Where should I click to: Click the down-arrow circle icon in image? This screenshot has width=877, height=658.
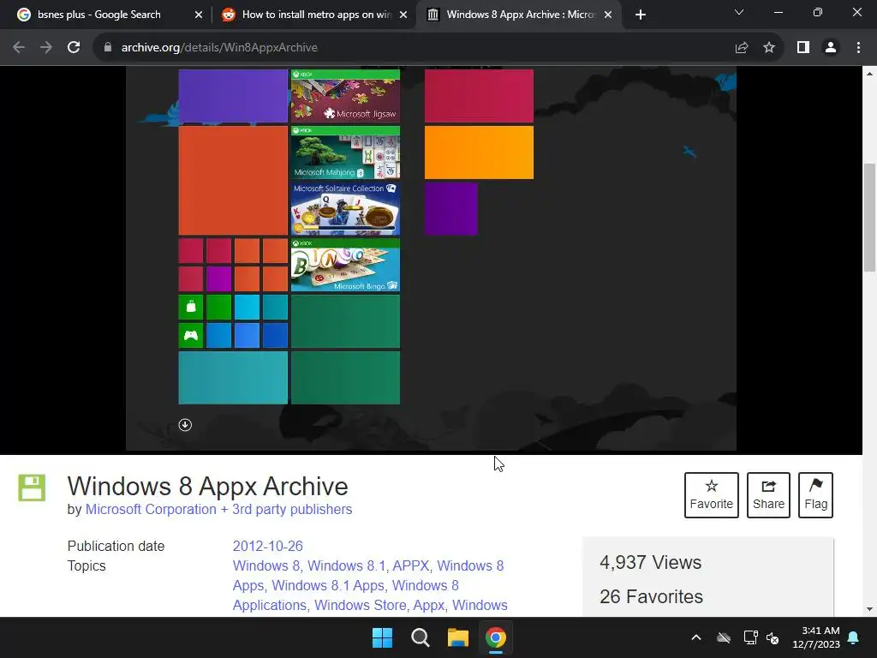pos(185,425)
